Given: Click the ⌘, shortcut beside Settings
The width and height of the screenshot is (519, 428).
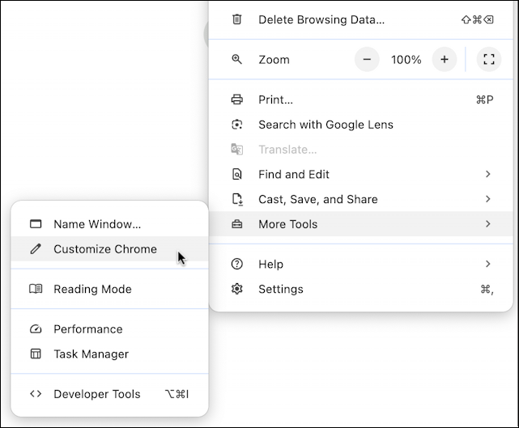Looking at the screenshot, I should pos(487,289).
